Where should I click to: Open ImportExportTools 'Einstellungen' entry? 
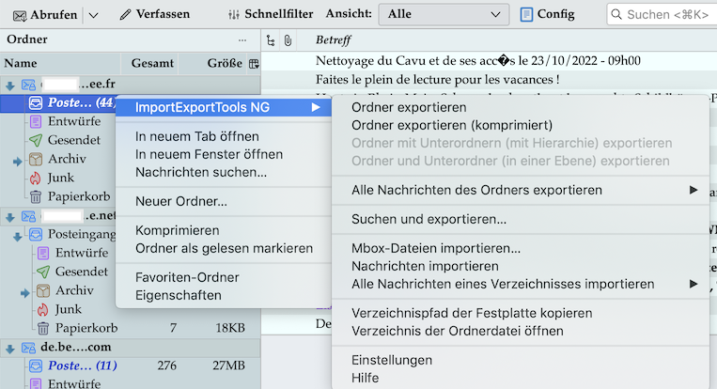click(x=392, y=360)
